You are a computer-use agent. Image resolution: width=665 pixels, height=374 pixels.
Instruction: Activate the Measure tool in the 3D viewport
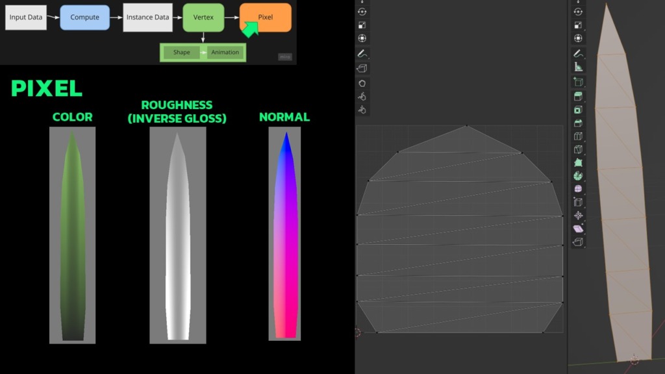click(x=578, y=67)
